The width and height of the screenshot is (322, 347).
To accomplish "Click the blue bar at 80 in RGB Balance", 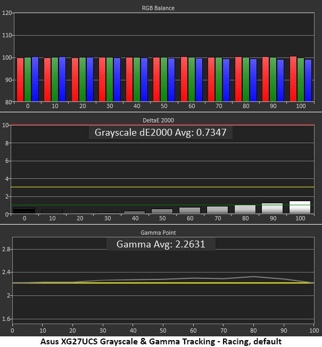I will (x=253, y=80).
